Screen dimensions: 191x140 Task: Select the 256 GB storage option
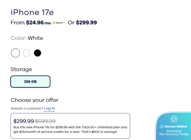30,82
